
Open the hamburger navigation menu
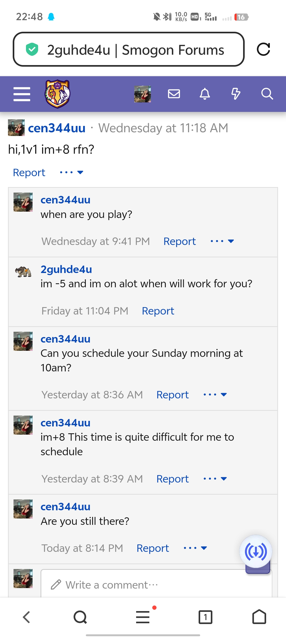pos(22,94)
